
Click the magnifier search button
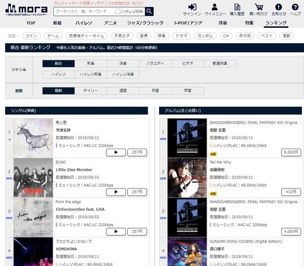[x=149, y=11]
